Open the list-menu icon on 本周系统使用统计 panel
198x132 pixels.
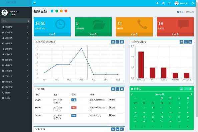(x=113, y=42)
